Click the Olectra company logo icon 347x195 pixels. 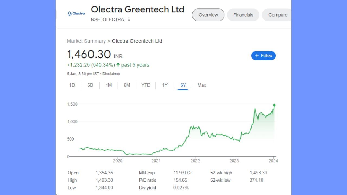pyautogui.click(x=76, y=14)
